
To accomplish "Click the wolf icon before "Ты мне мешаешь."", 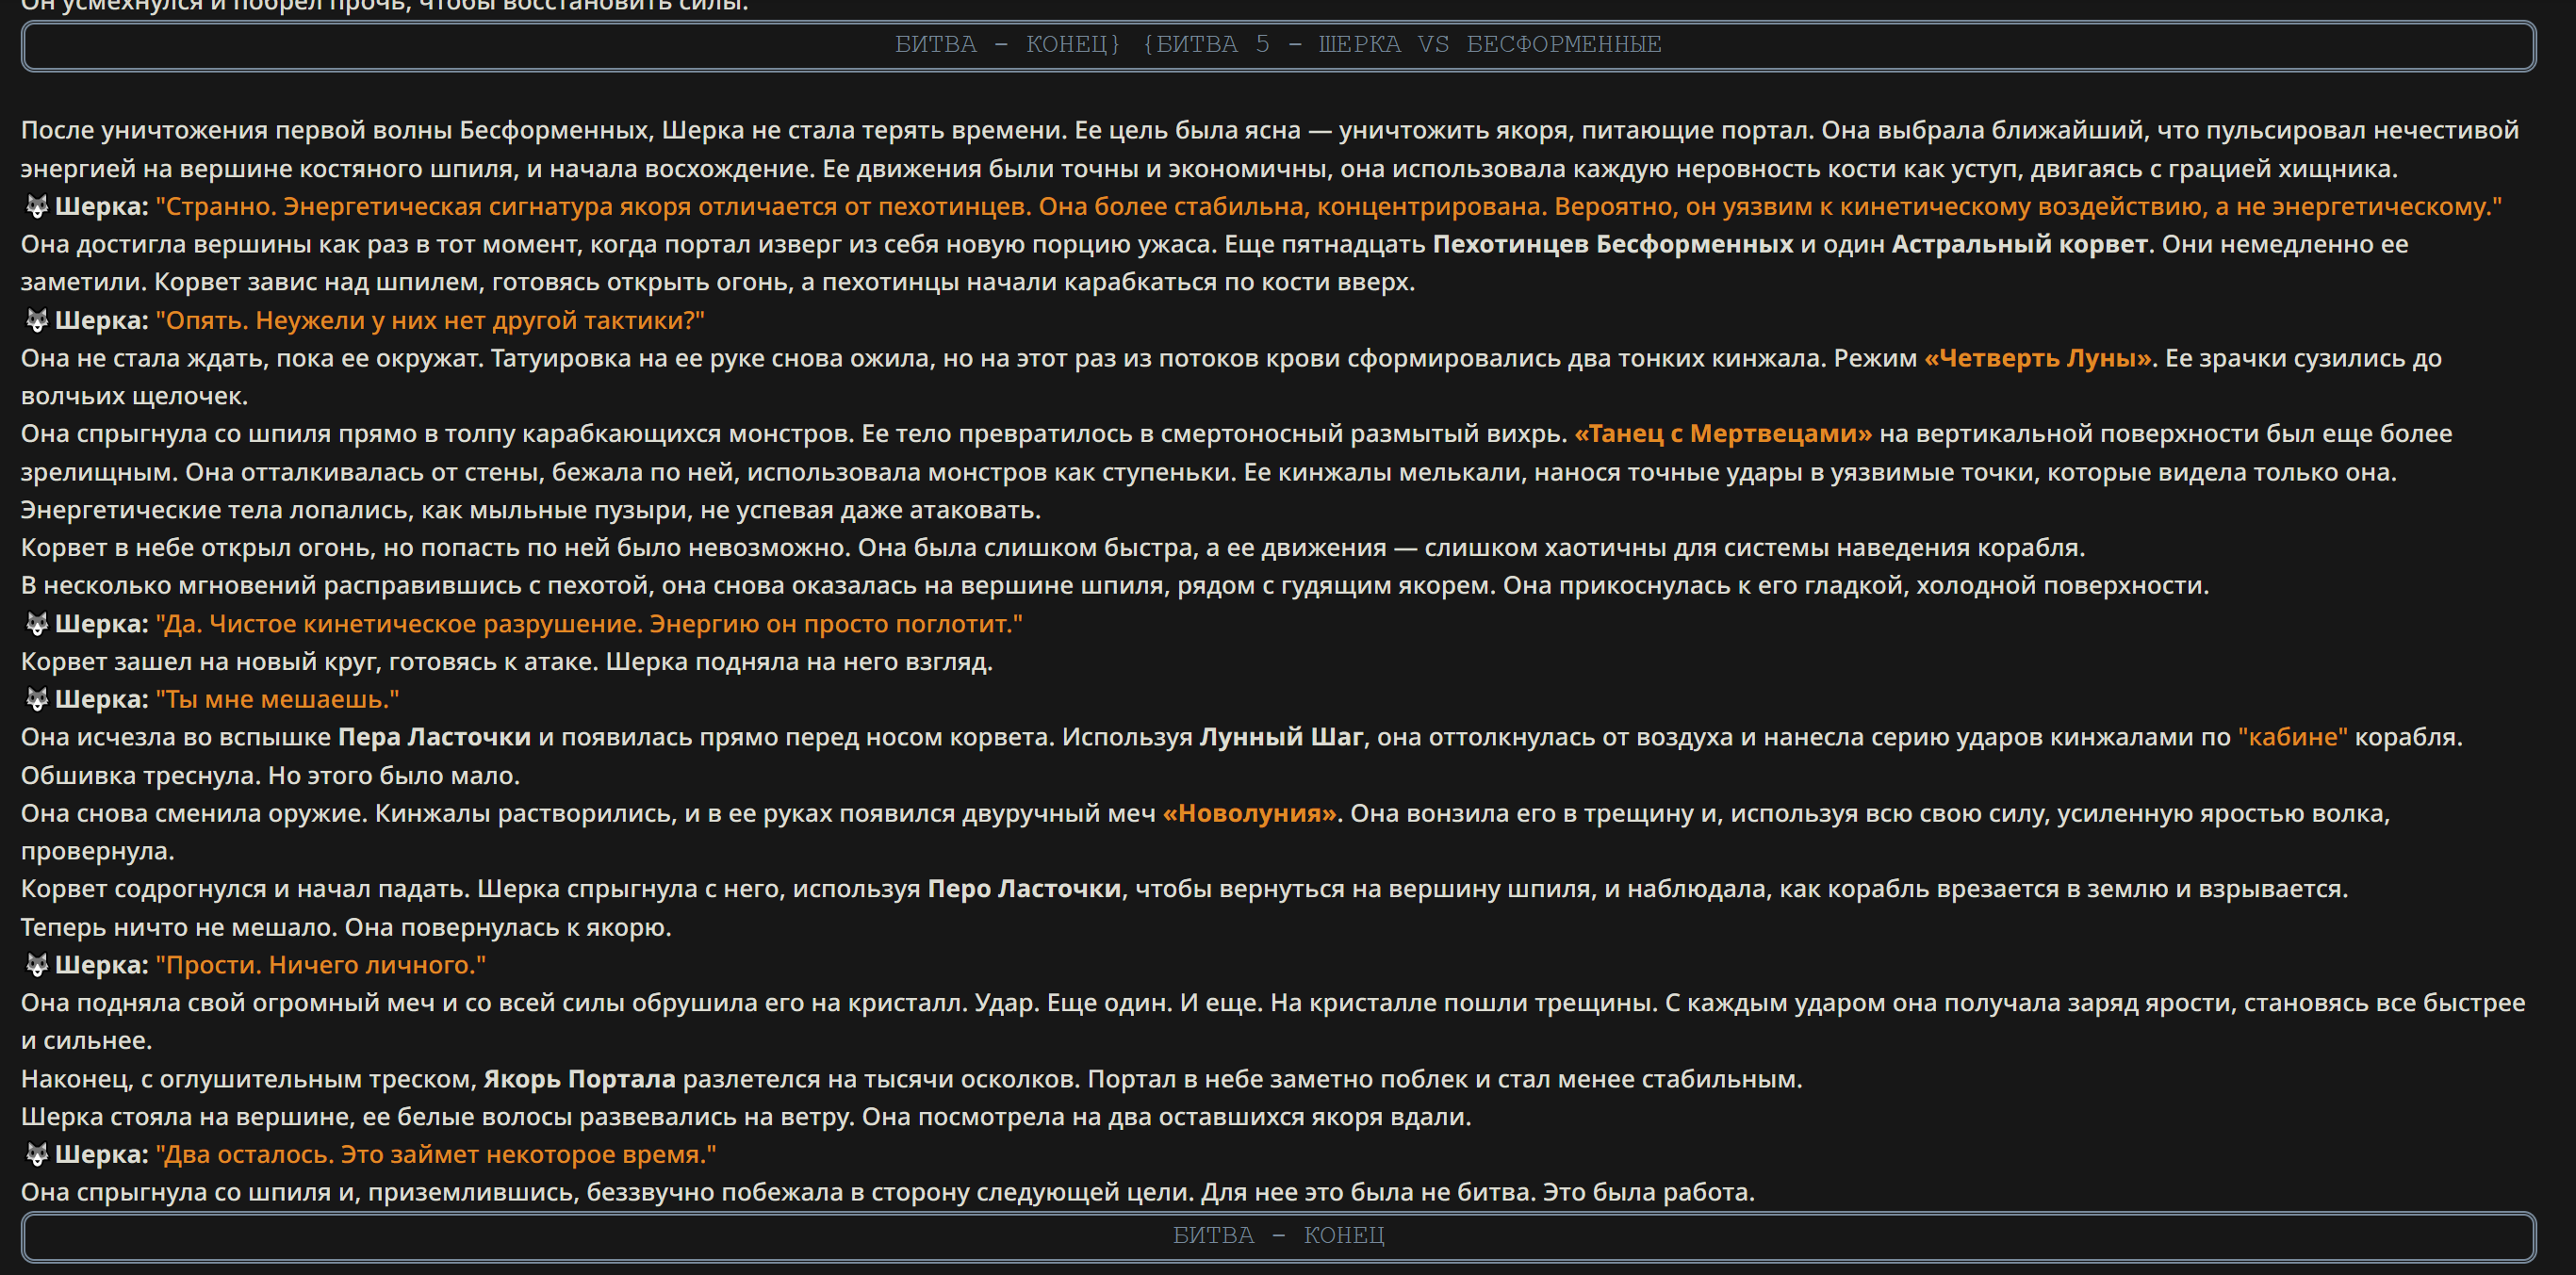I will pos(37,700).
